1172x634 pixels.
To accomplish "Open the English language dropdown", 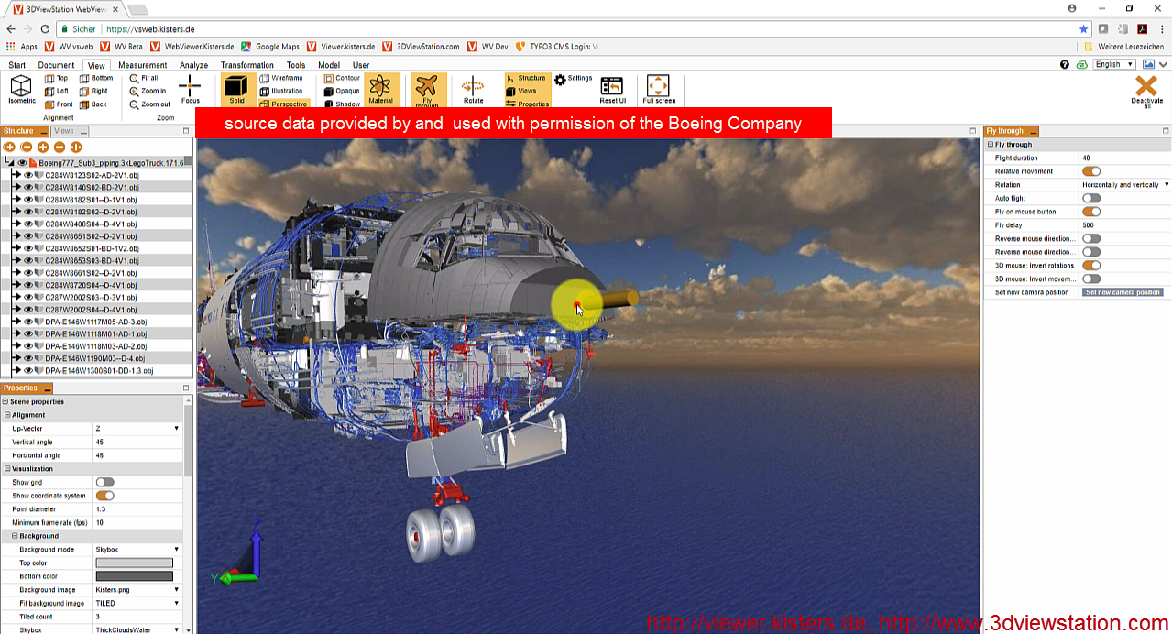I will click(1114, 64).
